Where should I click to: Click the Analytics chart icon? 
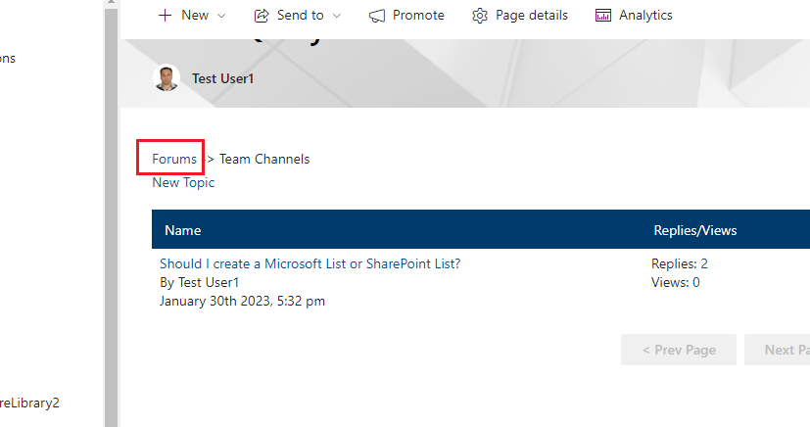[603, 16]
